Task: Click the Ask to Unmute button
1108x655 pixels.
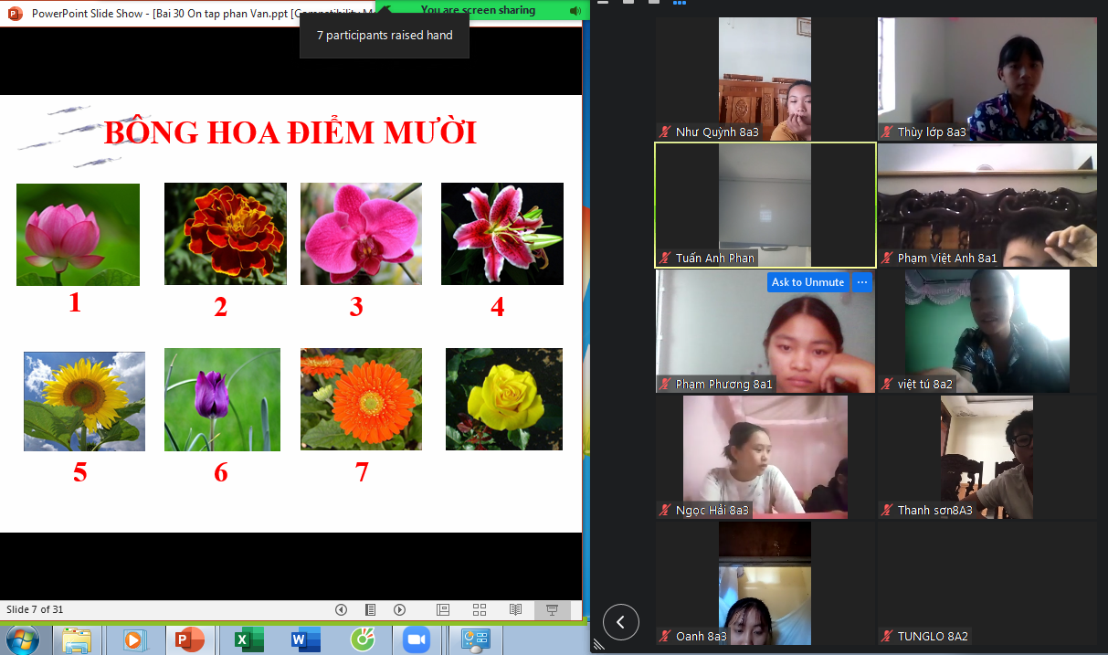Action: tap(807, 282)
